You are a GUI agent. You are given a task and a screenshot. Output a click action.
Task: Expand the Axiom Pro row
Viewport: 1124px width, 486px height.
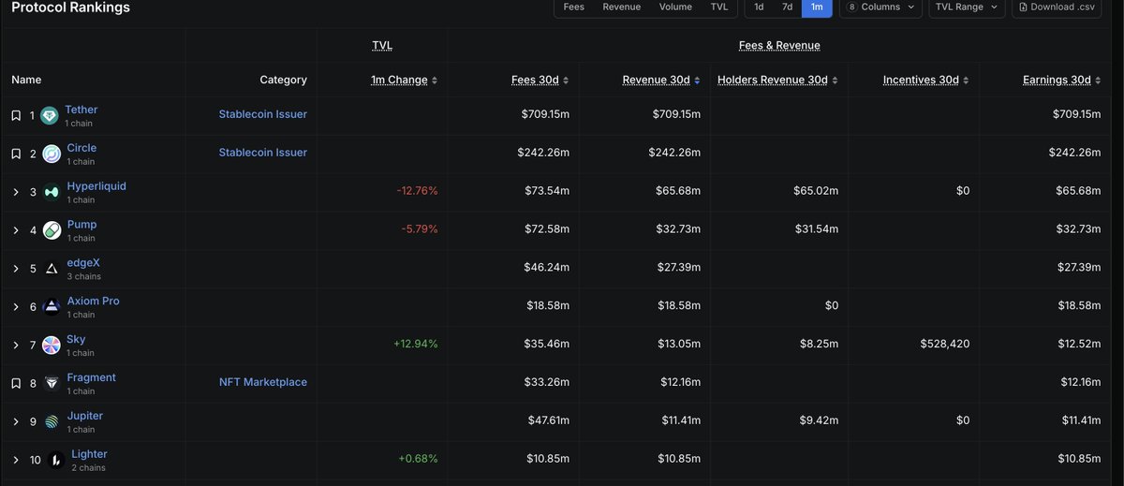coord(16,306)
